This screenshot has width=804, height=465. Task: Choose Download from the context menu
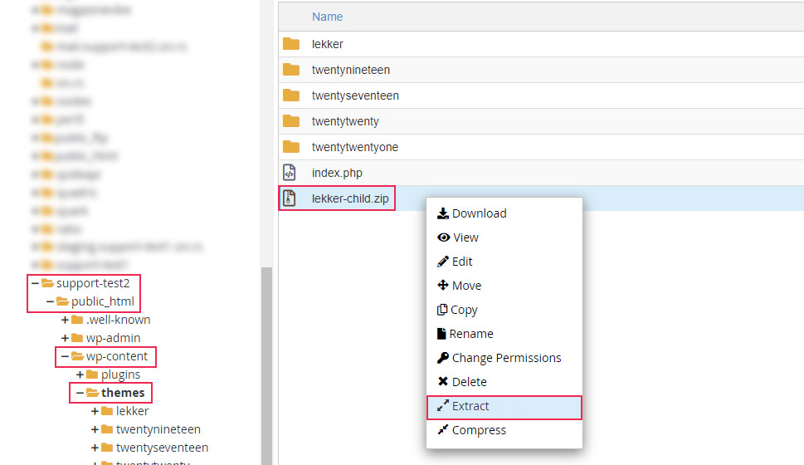(x=504, y=213)
